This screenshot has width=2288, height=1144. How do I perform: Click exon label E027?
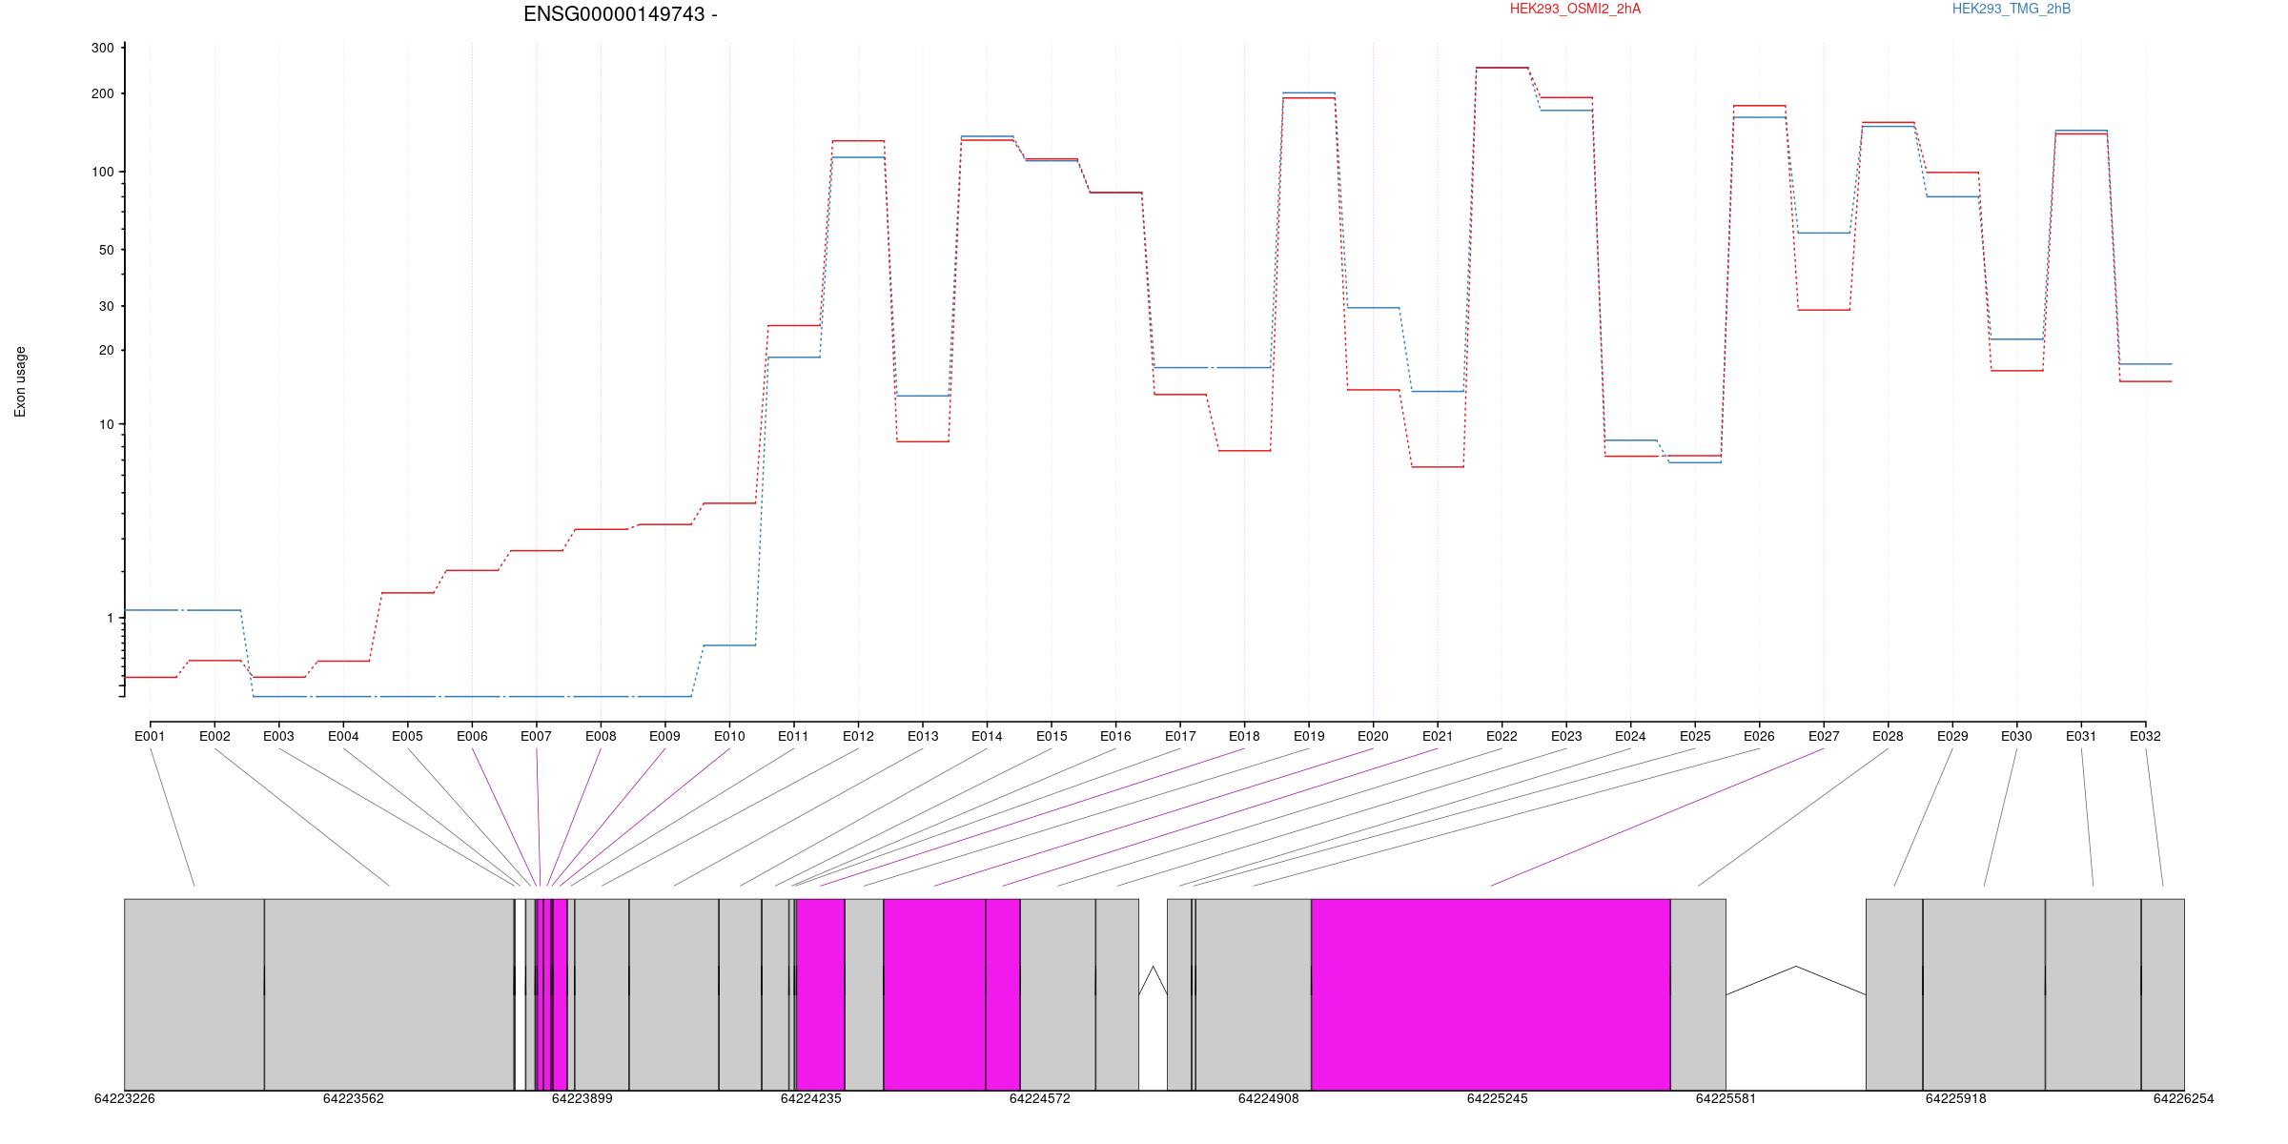pos(1824,736)
